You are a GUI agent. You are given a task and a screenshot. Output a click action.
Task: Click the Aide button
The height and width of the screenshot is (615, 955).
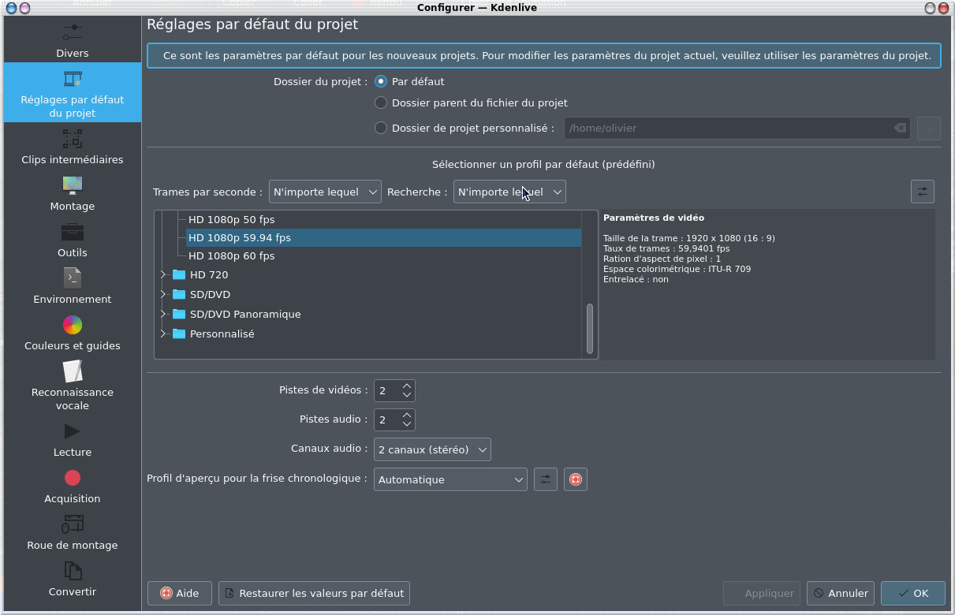tap(180, 593)
